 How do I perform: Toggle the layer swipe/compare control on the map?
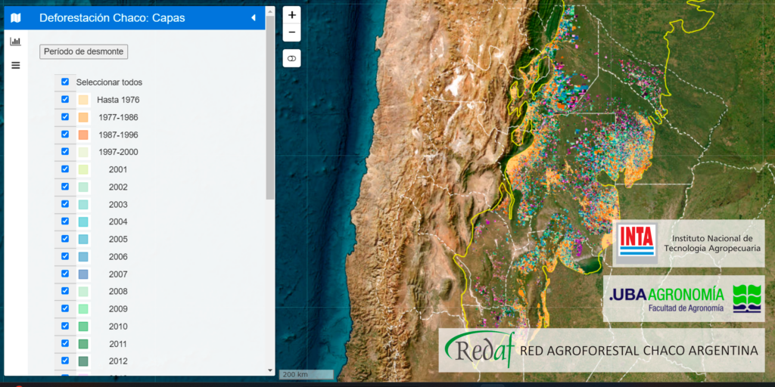point(291,58)
